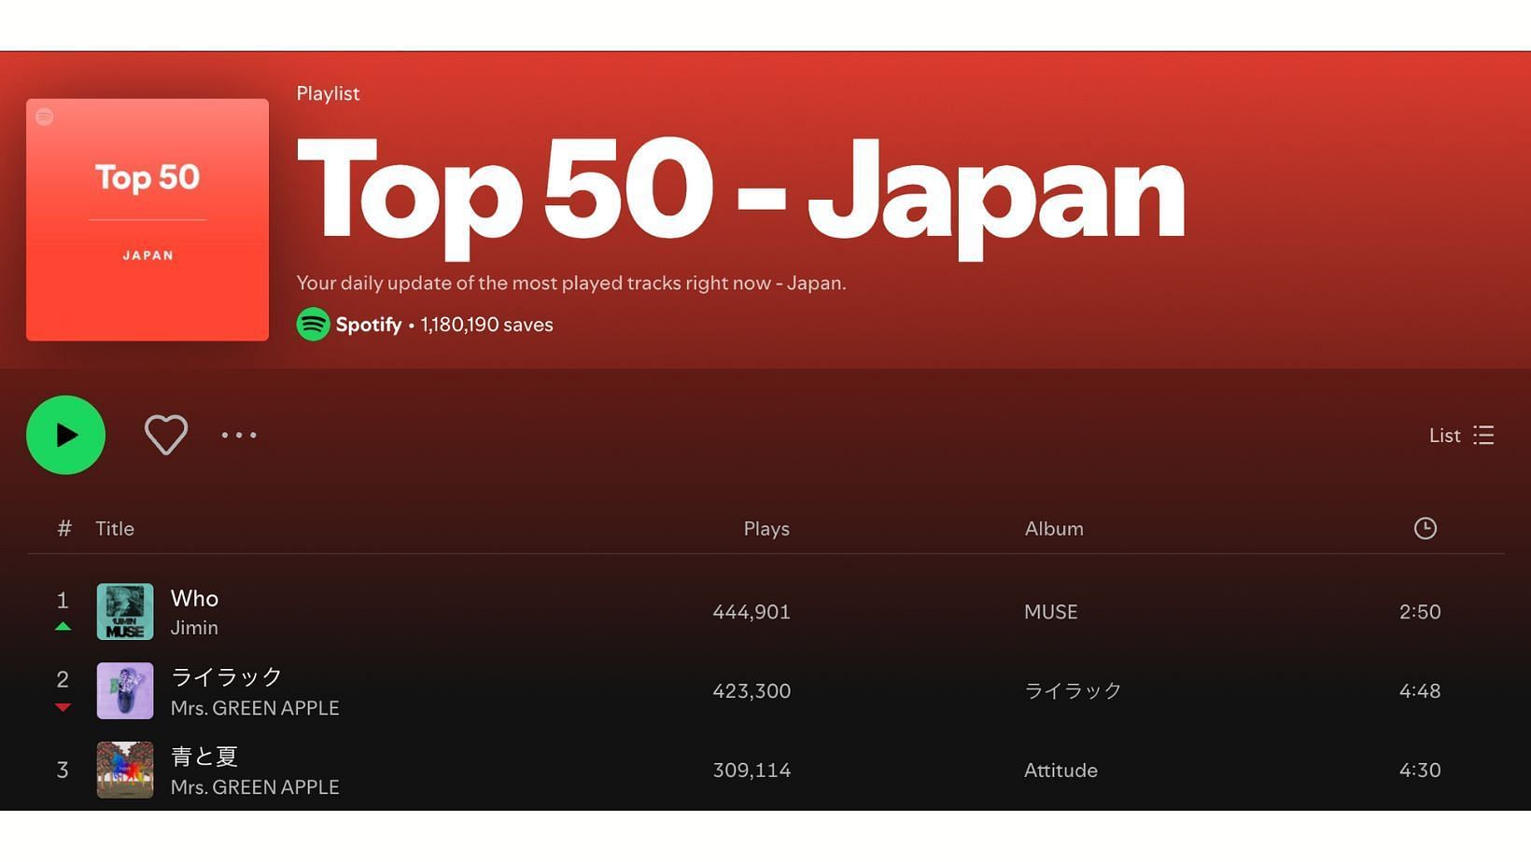The width and height of the screenshot is (1531, 862).
Task: Select the song title Who
Action: [194, 598]
